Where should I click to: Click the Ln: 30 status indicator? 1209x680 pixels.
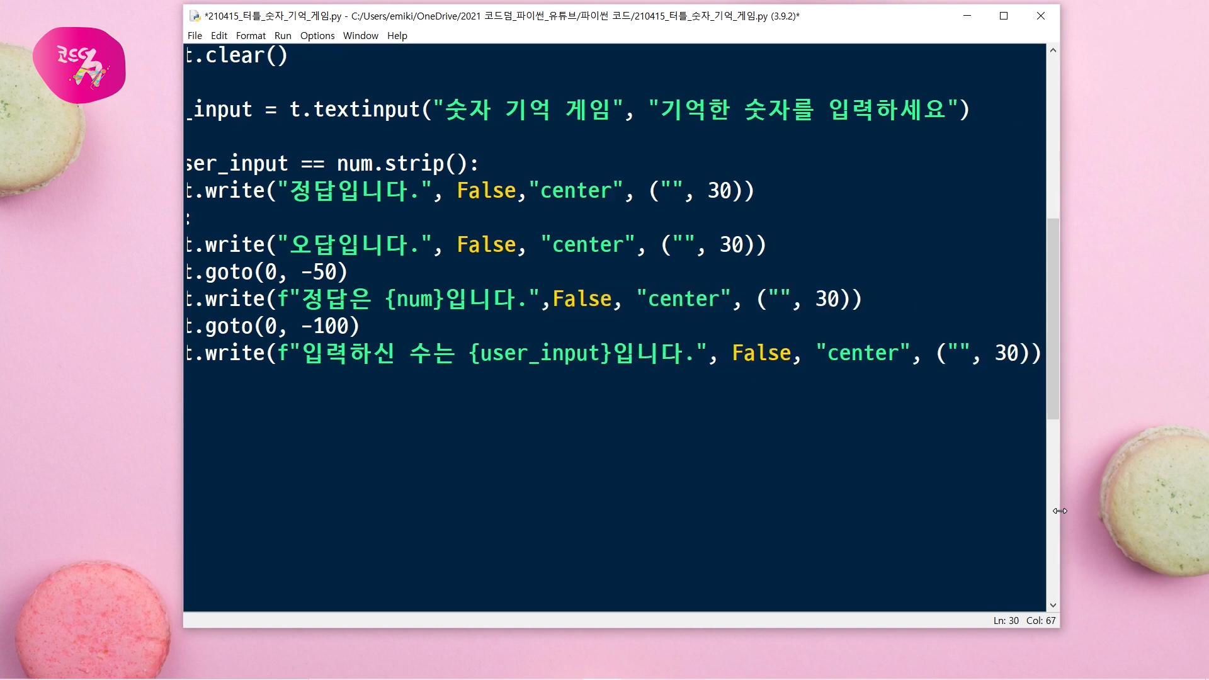click(x=1006, y=620)
